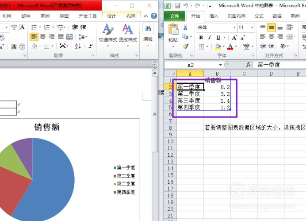Click the sort A-Z icon in Word
Image resolution: width=306 pixels, height=221 pixels.
coord(78,47)
